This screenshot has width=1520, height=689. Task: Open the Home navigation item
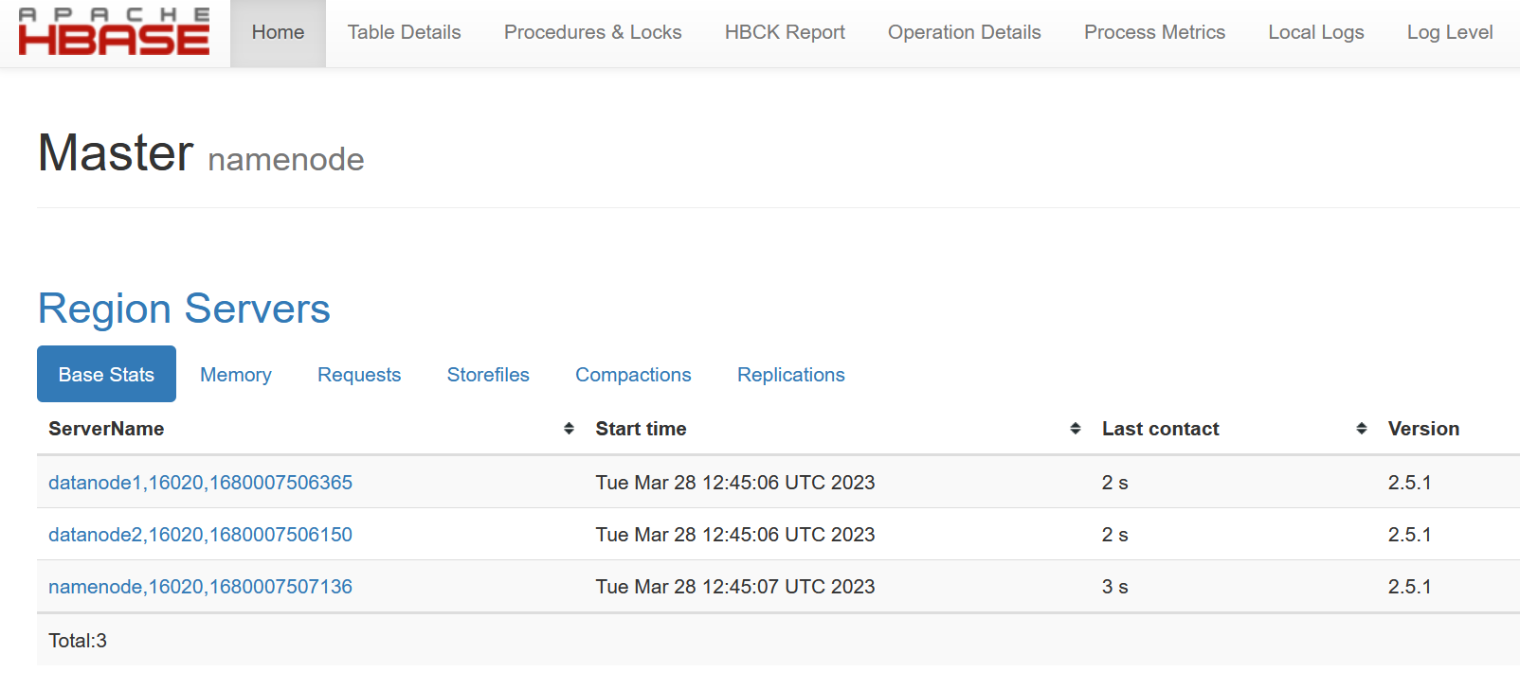(278, 32)
